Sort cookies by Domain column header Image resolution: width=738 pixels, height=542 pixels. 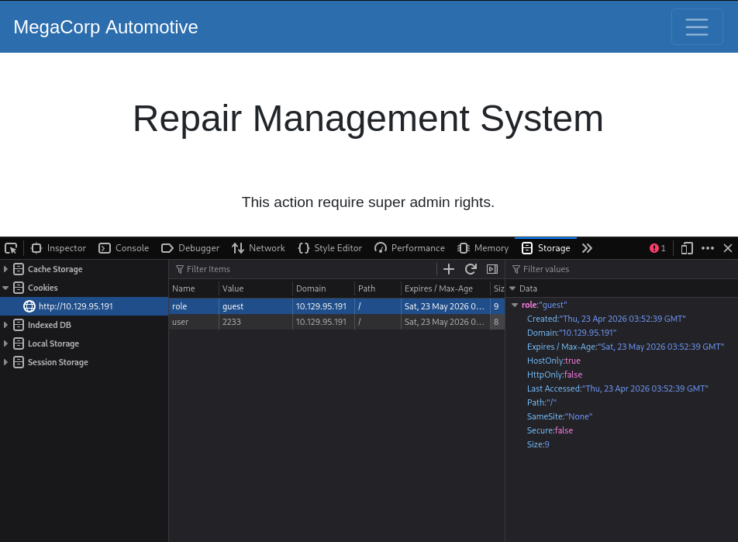coord(323,288)
